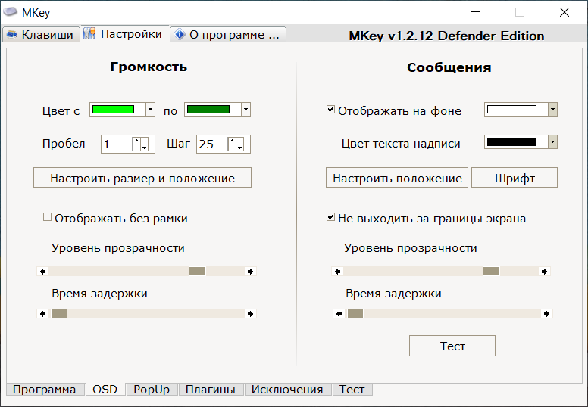
Task: Open the background color dropdown arrow for messages
Action: coord(552,110)
